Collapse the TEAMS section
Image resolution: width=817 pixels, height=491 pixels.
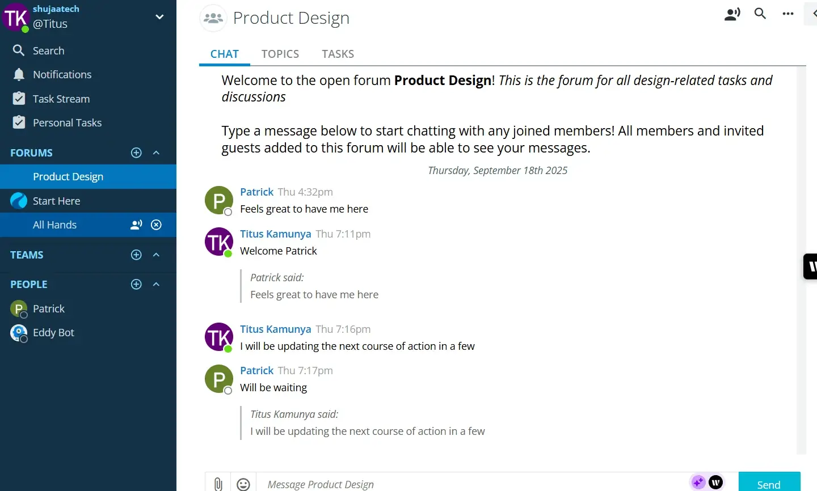tap(157, 255)
